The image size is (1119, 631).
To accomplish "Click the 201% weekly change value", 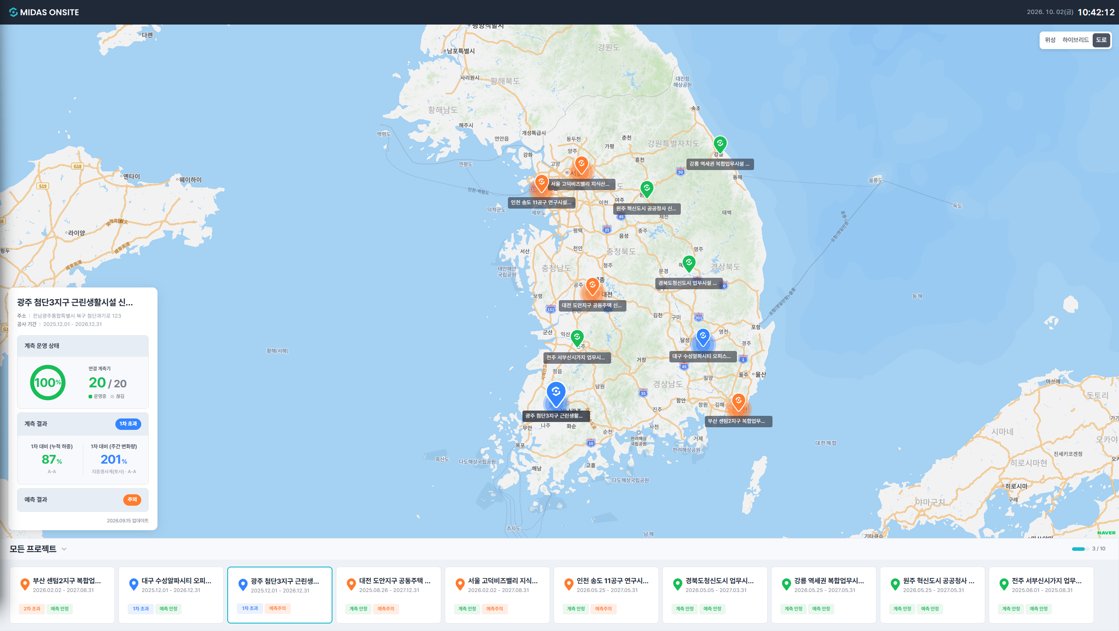I will pyautogui.click(x=114, y=459).
